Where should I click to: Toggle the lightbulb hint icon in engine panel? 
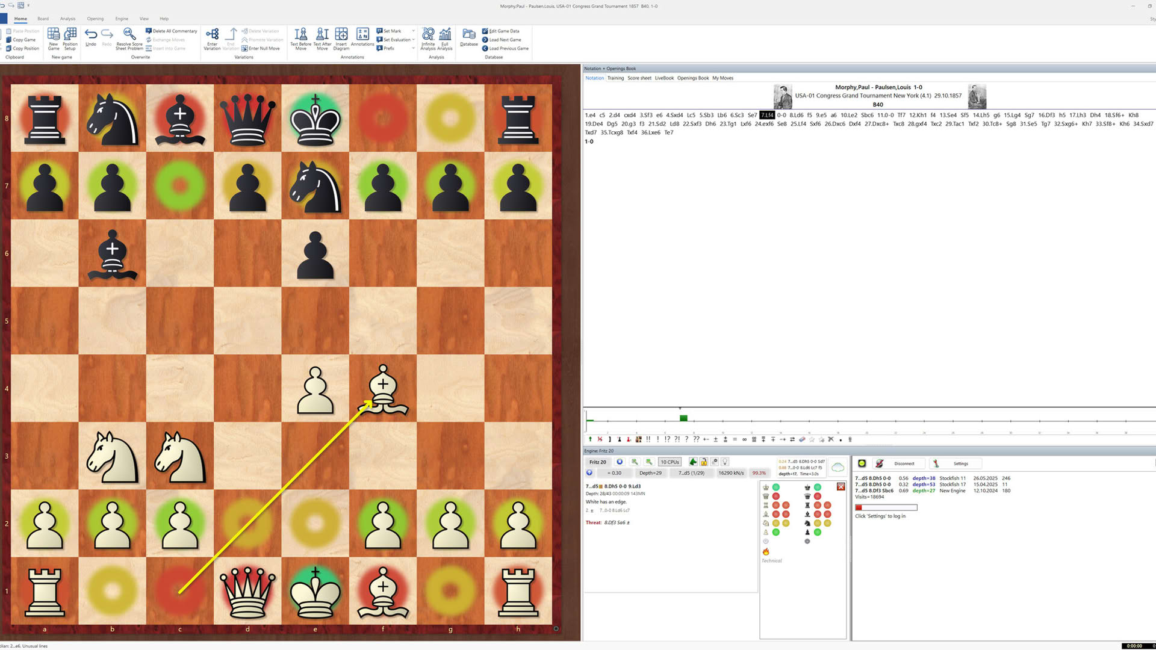(725, 462)
